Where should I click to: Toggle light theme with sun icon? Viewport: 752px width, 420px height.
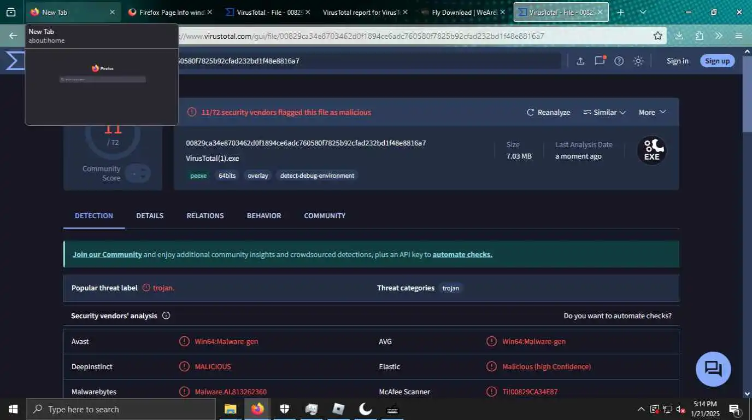pos(638,61)
